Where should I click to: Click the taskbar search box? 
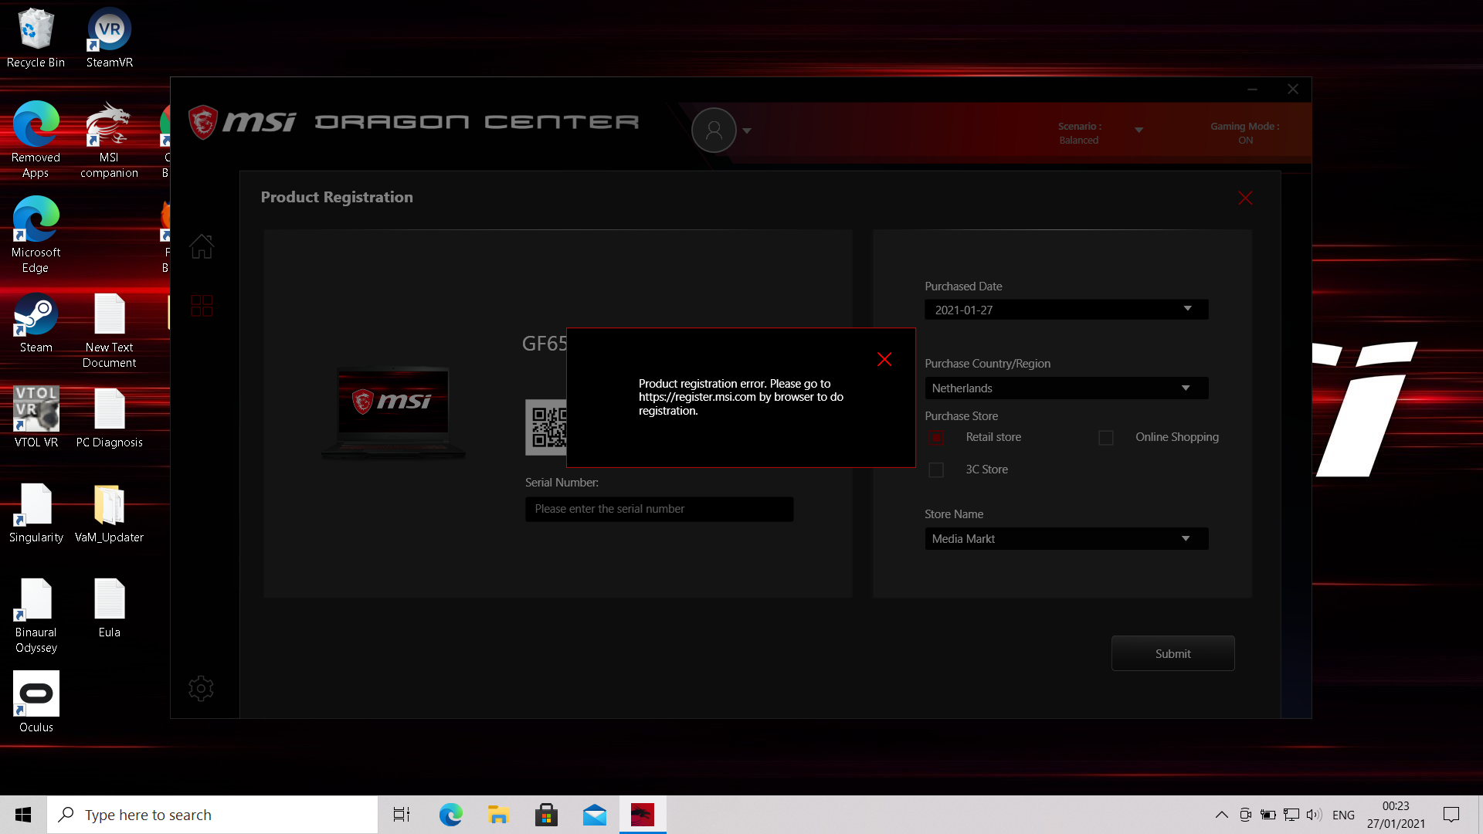212,815
